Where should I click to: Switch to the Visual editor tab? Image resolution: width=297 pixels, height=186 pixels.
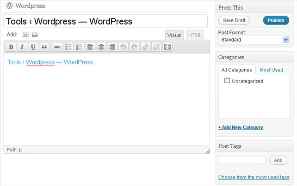[174, 35]
